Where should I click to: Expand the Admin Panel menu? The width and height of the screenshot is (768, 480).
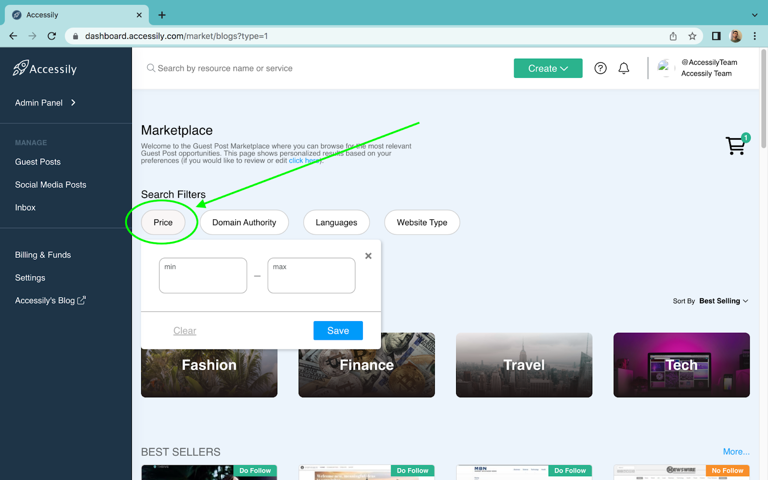(x=46, y=103)
